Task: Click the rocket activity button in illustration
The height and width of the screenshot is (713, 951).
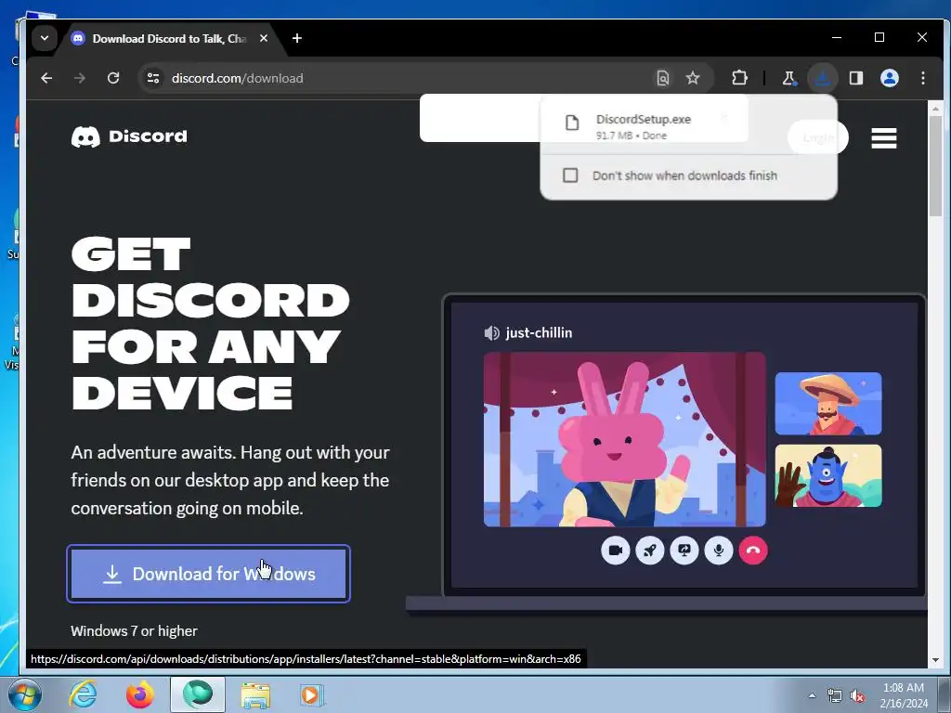Action: coord(650,551)
